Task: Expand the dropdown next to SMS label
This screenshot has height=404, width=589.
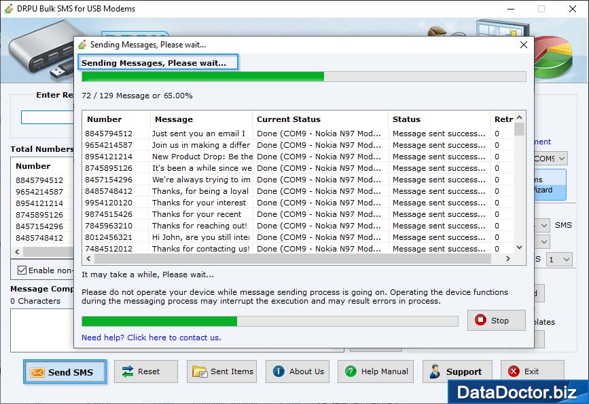Action: [544, 225]
